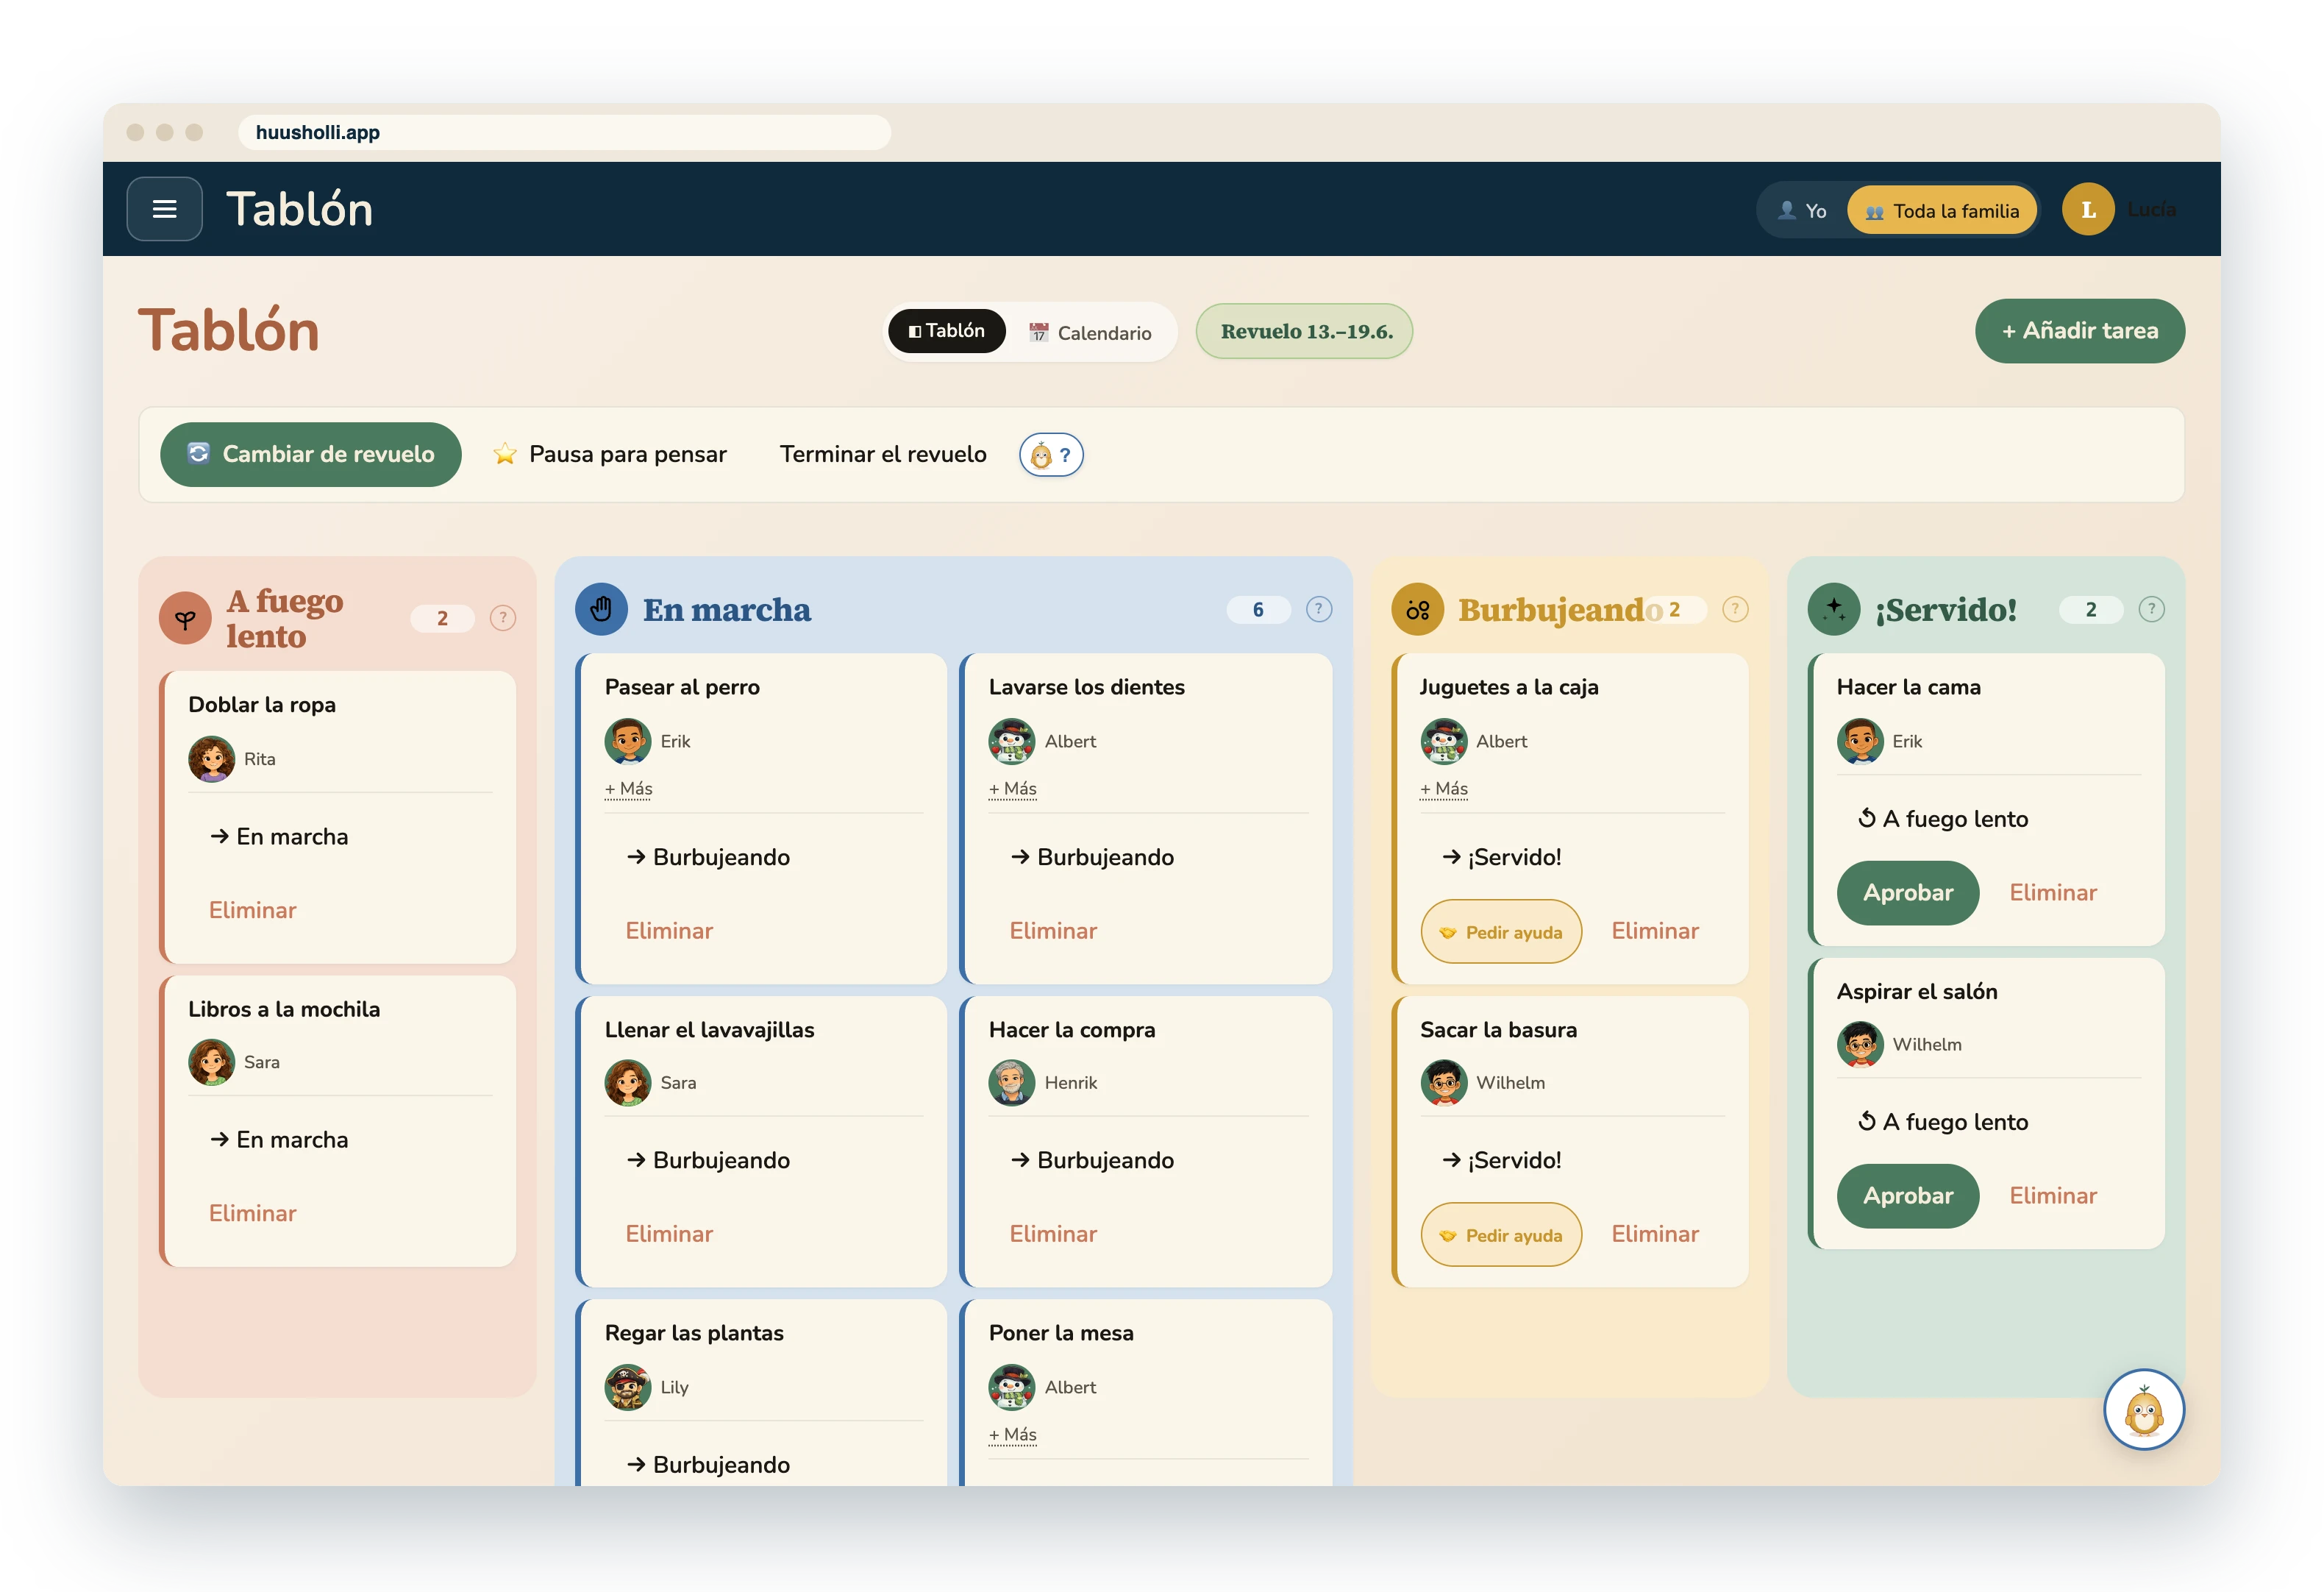Move Sacar la basura to ¡Servido!
The width and height of the screenshot is (2324, 1592).
click(1501, 1161)
